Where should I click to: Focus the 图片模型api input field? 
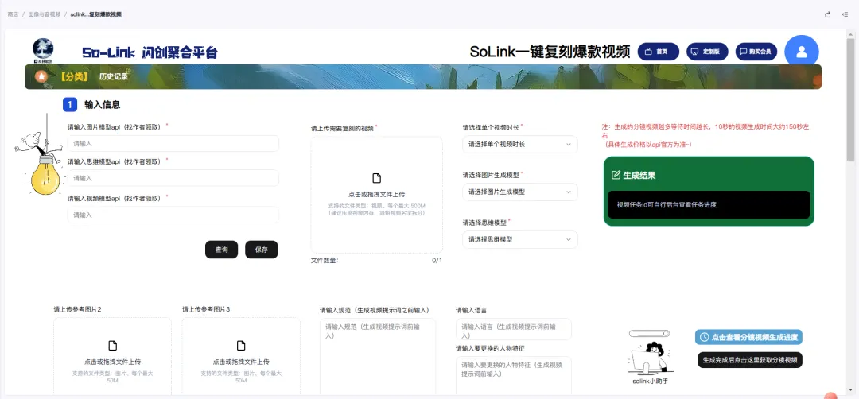click(173, 143)
